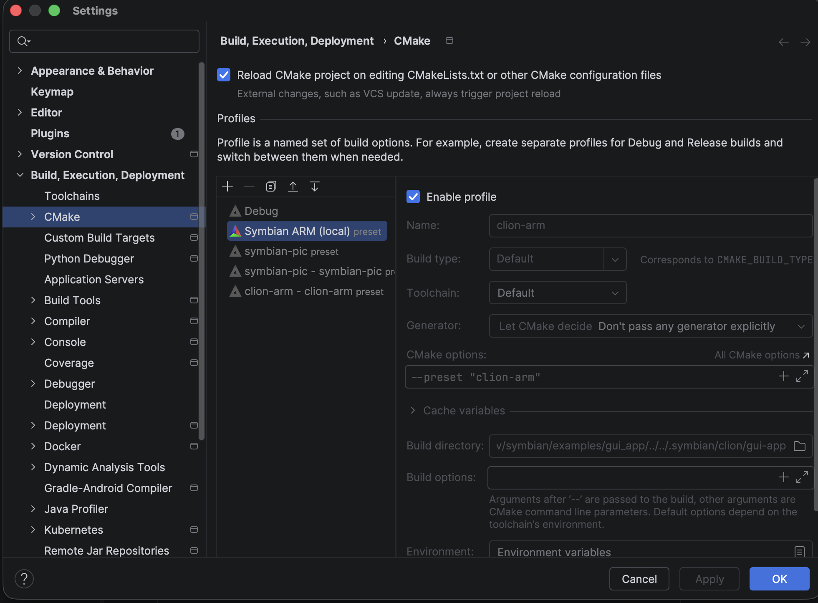This screenshot has height=603, width=818.
Task: Open the Python Debugger settings
Action: tap(89, 258)
